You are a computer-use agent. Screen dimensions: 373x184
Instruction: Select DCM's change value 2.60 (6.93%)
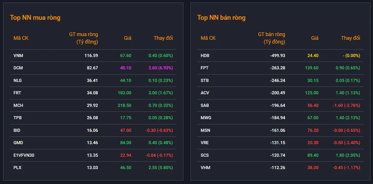click(x=161, y=68)
